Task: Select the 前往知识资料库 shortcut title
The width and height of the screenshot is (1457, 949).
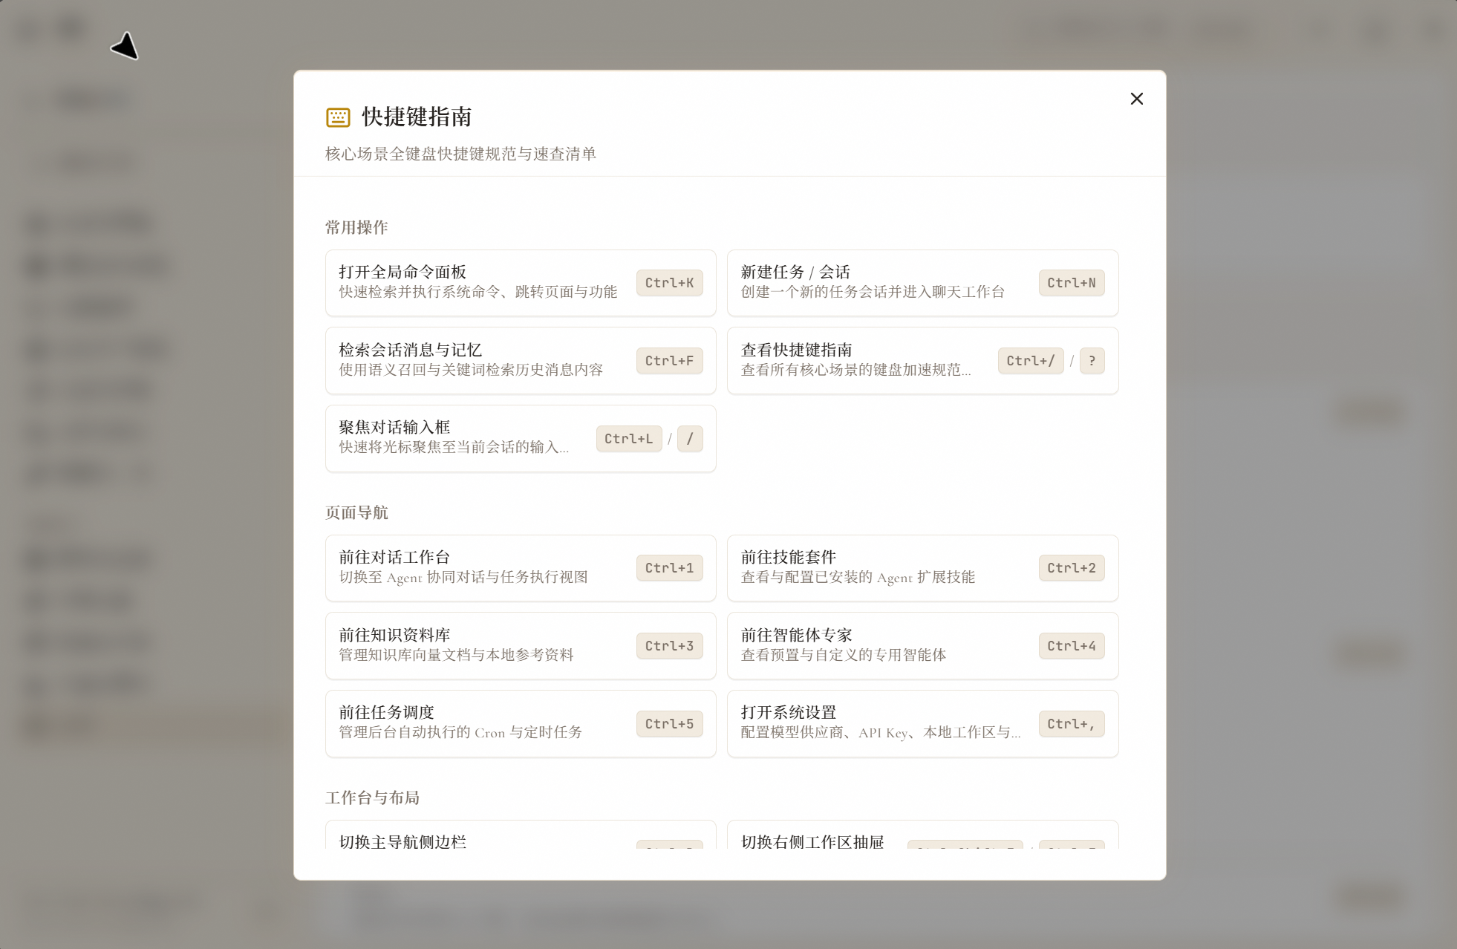Action: (394, 635)
